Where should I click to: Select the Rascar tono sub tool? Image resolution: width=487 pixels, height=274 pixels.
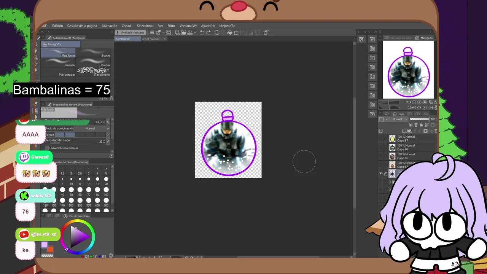tap(94, 72)
